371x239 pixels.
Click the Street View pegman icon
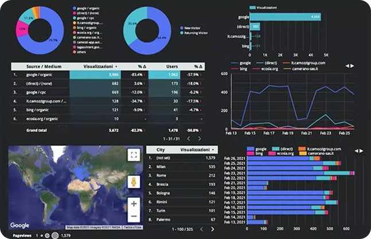coord(133,182)
